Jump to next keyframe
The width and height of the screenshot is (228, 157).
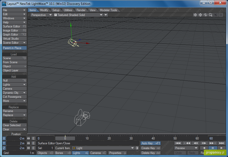tap(213, 143)
